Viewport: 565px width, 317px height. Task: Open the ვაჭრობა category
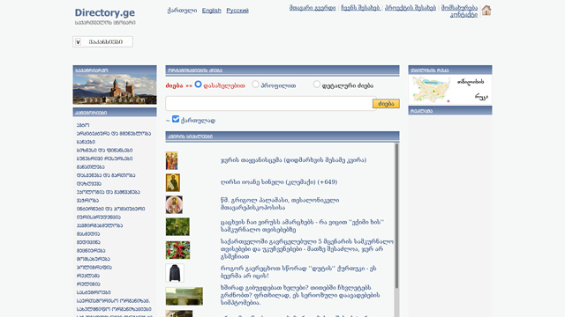pos(87,201)
